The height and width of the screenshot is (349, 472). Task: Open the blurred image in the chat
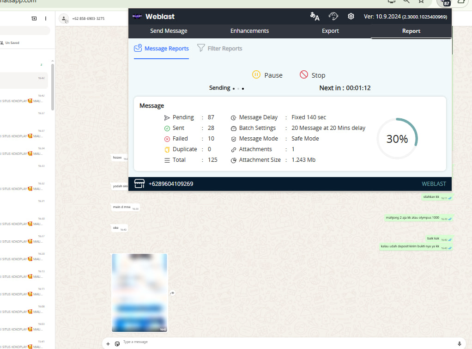(x=139, y=293)
